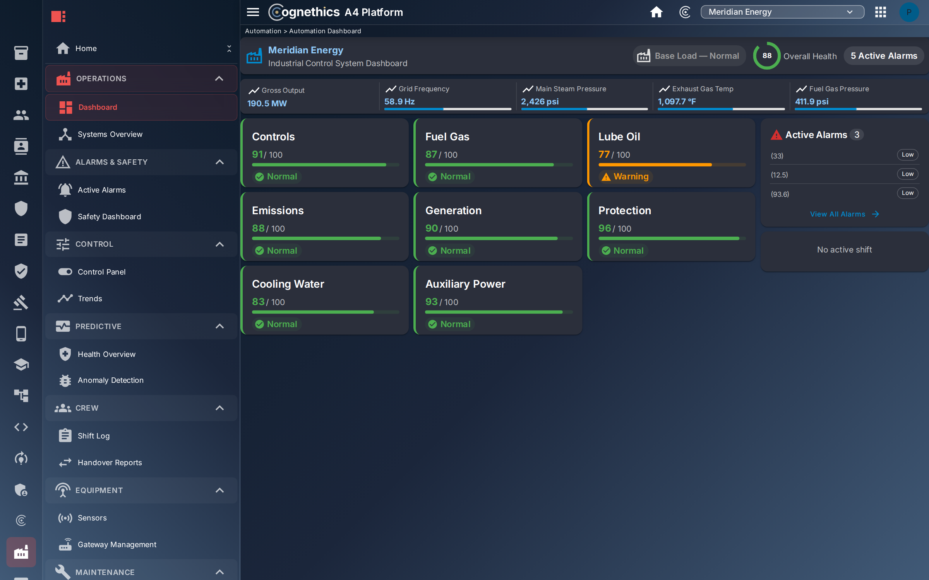Open Systems Overview
This screenshot has height=580, width=929.
pos(141,134)
